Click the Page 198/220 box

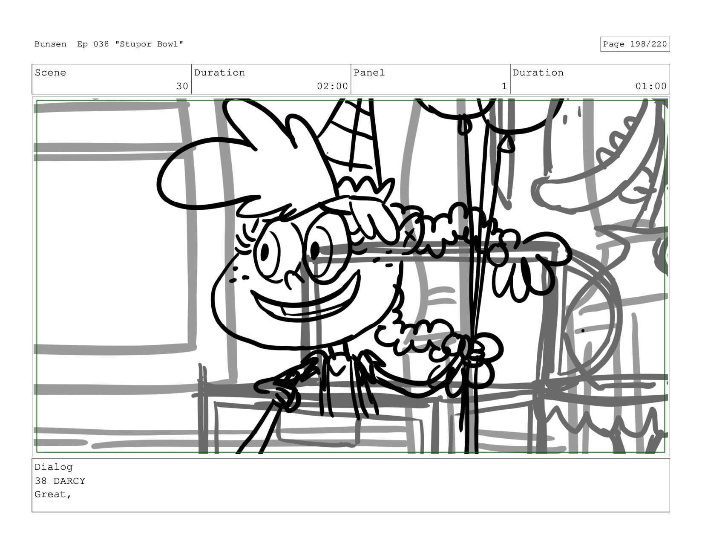click(635, 44)
